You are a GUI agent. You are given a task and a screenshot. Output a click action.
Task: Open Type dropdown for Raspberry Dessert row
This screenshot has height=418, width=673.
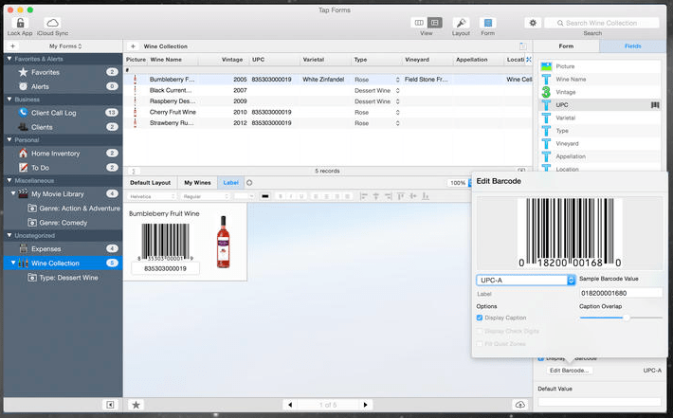(x=397, y=101)
